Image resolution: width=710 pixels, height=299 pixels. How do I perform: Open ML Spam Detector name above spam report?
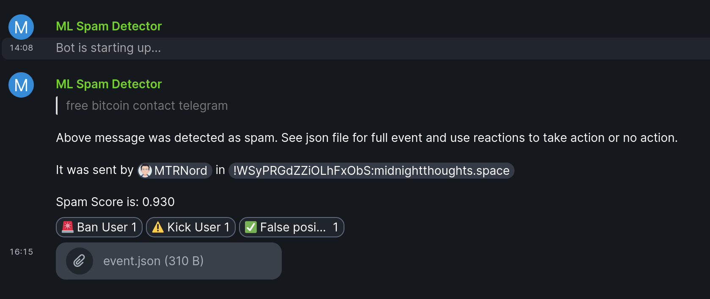109,84
